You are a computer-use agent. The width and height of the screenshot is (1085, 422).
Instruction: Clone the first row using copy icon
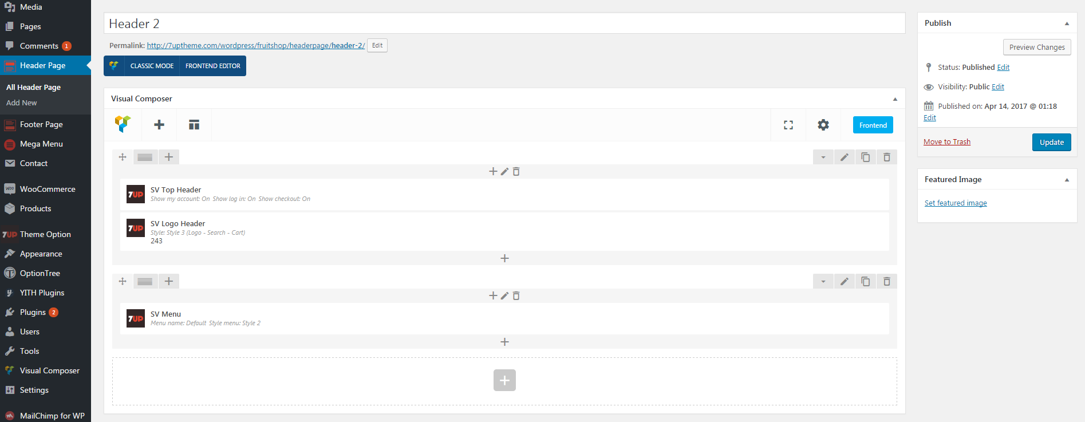(866, 157)
